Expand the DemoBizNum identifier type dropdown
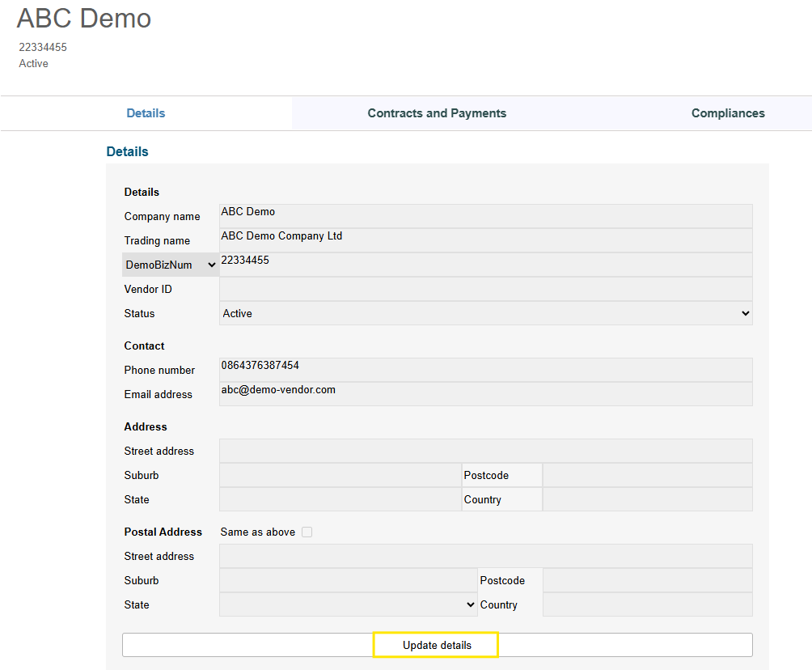Screen dimensions: 812x670 [171, 265]
